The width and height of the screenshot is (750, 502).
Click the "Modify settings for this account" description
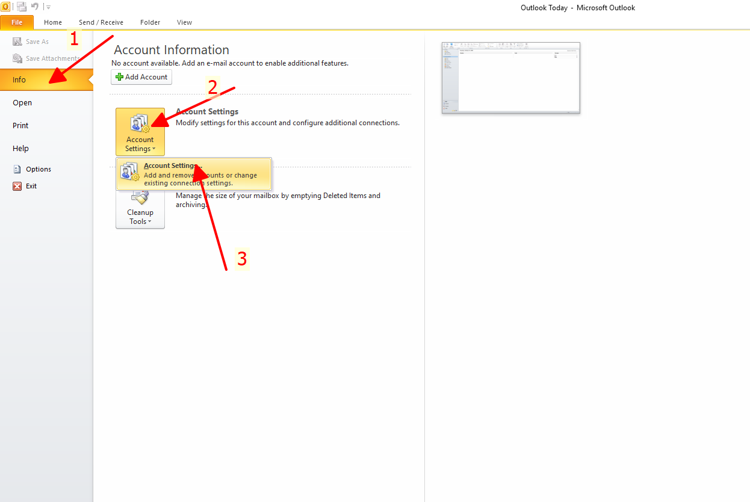[x=288, y=123]
